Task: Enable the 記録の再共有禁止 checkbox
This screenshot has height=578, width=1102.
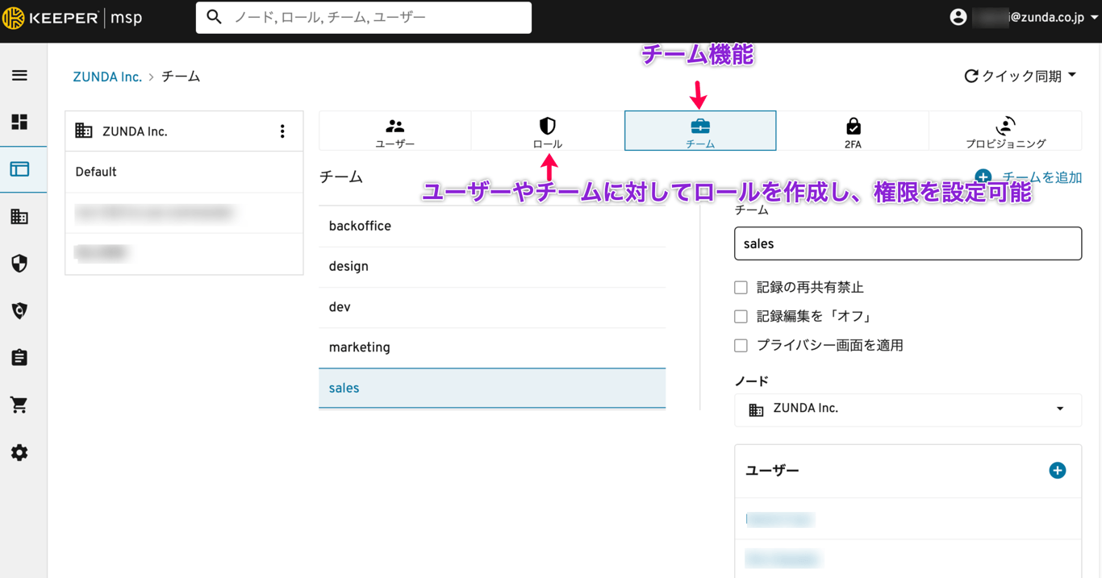Action: click(741, 287)
